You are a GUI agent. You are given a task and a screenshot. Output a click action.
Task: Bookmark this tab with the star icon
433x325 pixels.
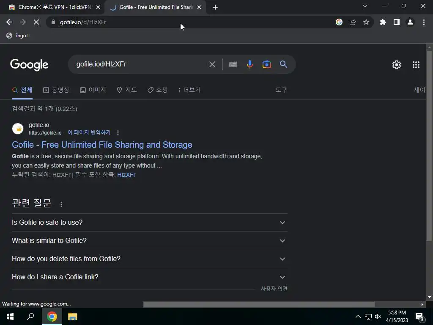(x=366, y=22)
